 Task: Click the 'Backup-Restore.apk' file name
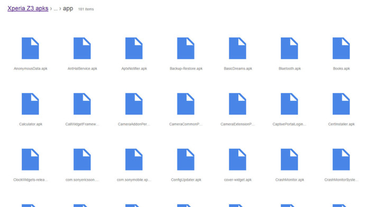coord(186,69)
